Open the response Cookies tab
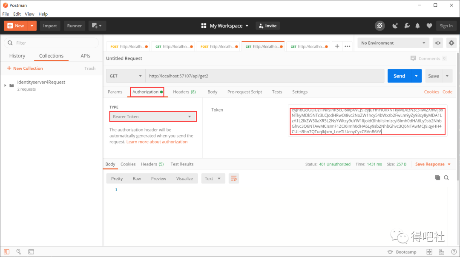The height and width of the screenshot is (257, 460). [128, 164]
